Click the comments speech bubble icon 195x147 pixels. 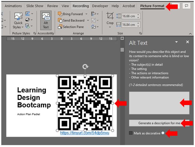click(186, 6)
